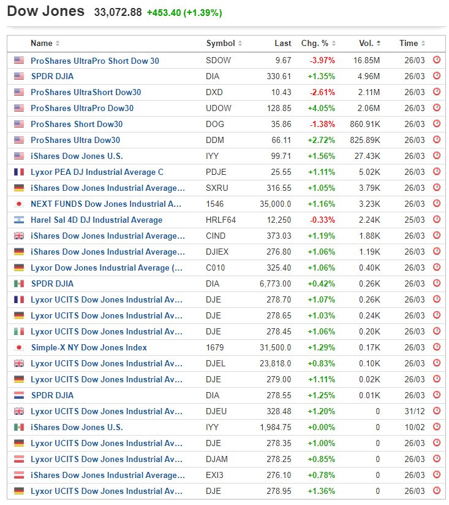
Task: Click the Japan flag beside NEXT FUNDS
Action: click(19, 204)
